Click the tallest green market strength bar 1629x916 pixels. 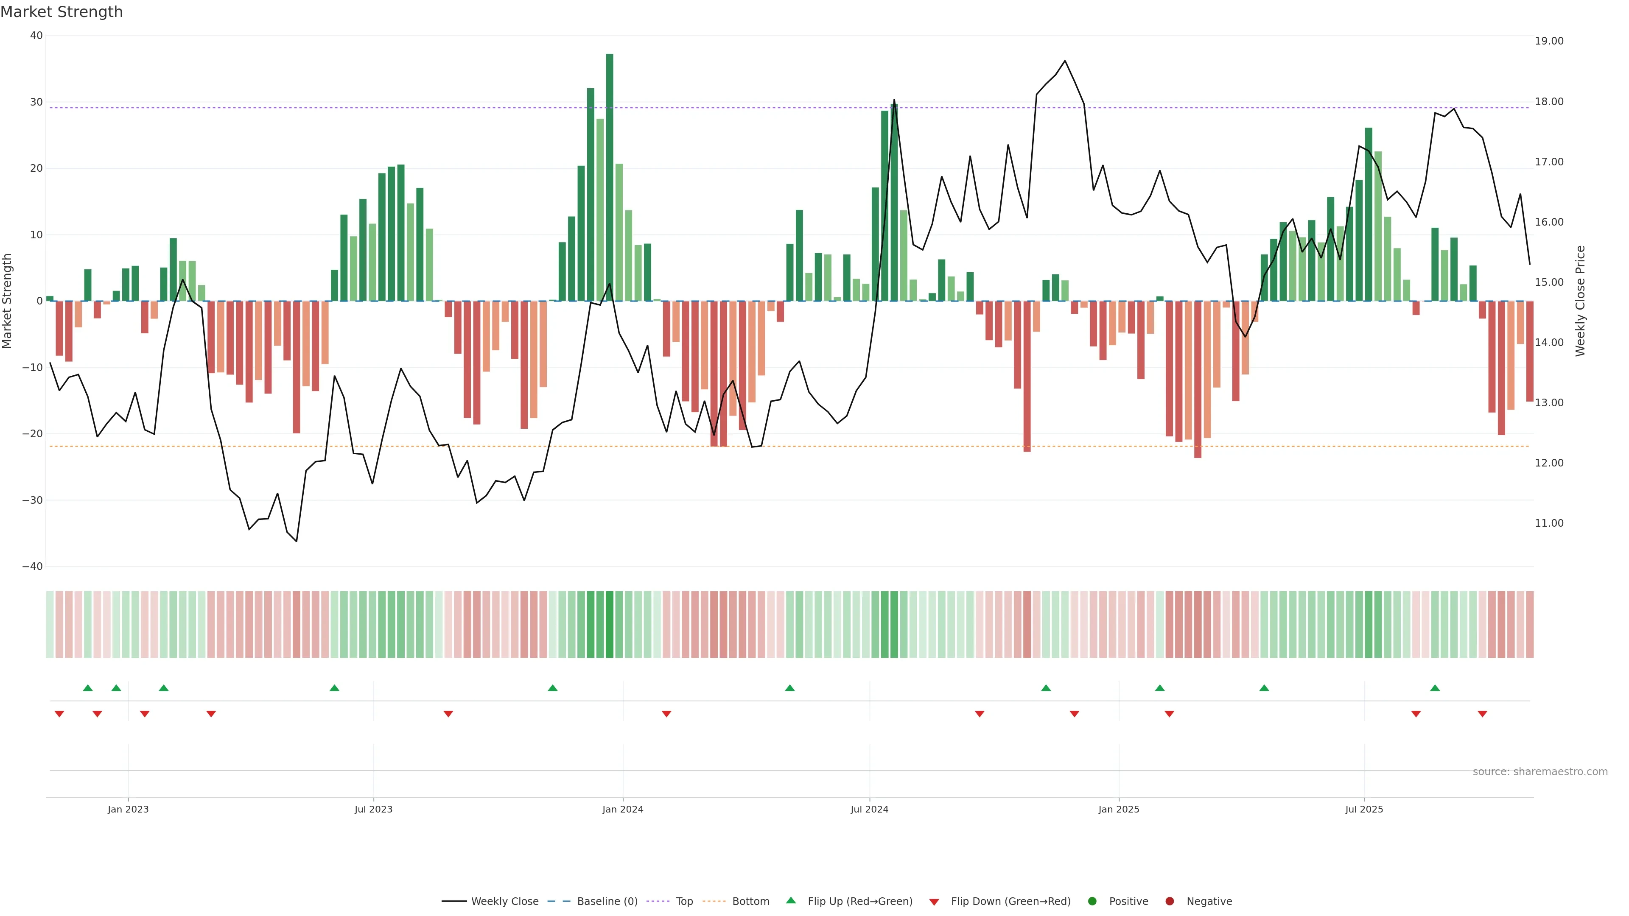pos(610,177)
